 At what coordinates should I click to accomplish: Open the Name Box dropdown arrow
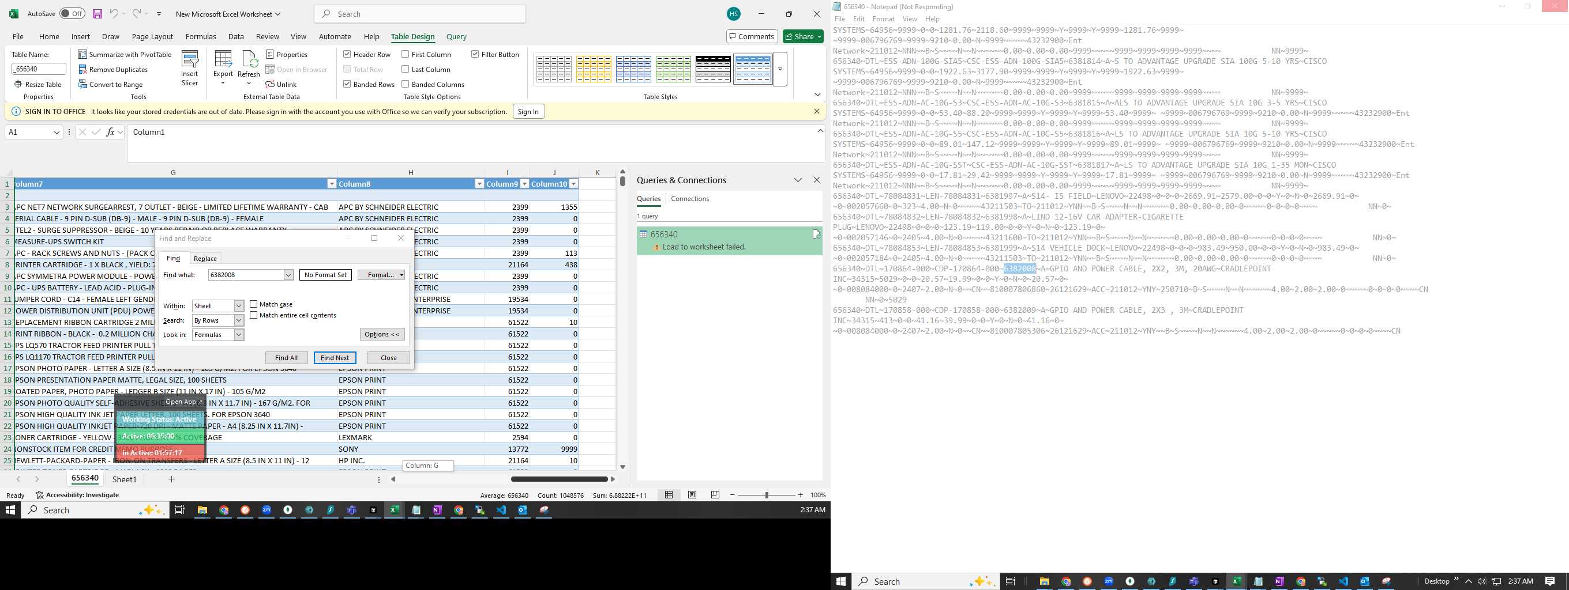(57, 132)
